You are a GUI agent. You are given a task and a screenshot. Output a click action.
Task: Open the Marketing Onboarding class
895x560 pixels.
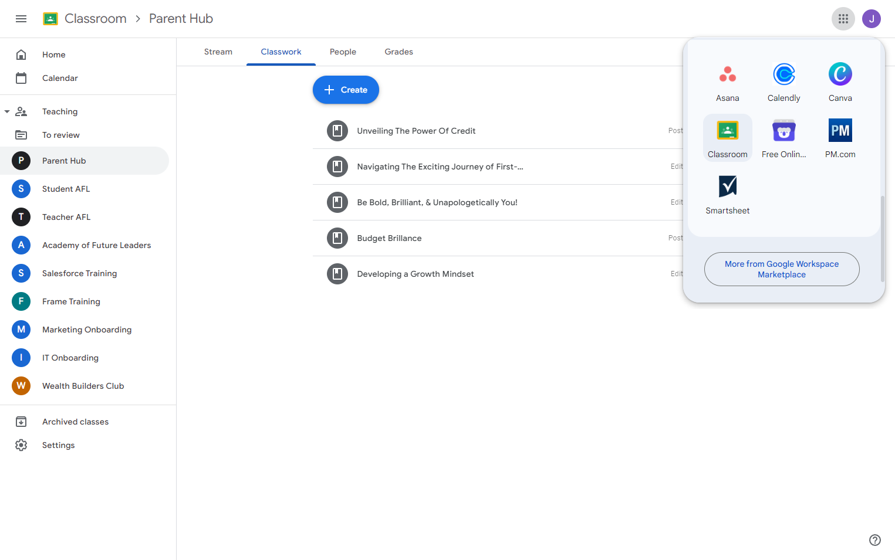pos(85,330)
